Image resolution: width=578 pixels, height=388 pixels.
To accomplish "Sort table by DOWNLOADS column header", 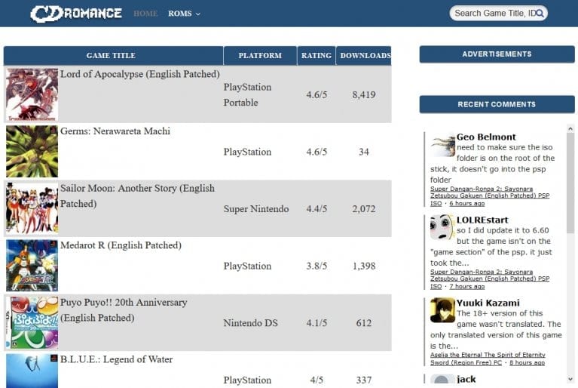I will click(x=365, y=56).
